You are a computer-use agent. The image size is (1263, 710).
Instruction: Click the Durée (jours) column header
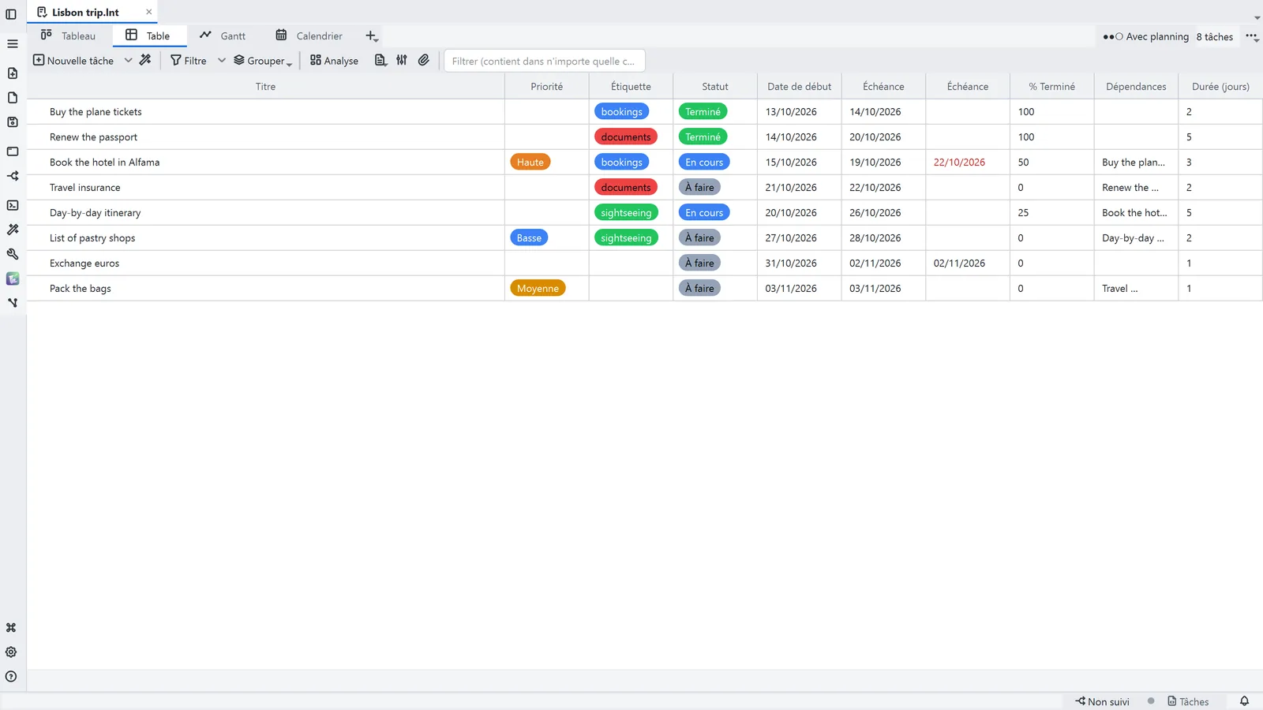coord(1220,87)
